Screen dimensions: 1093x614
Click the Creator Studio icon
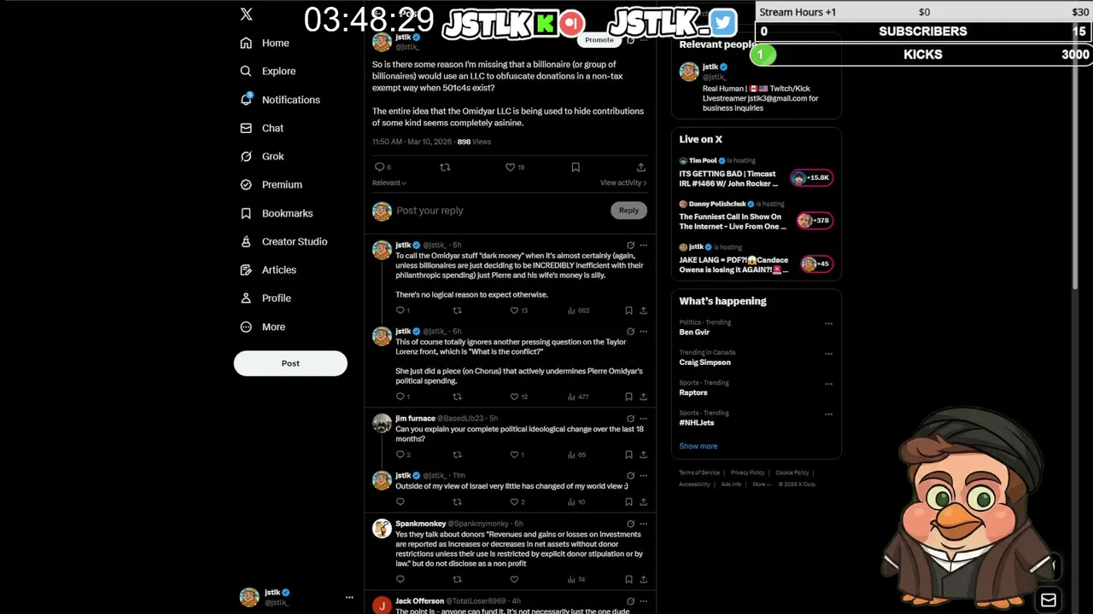tap(246, 241)
